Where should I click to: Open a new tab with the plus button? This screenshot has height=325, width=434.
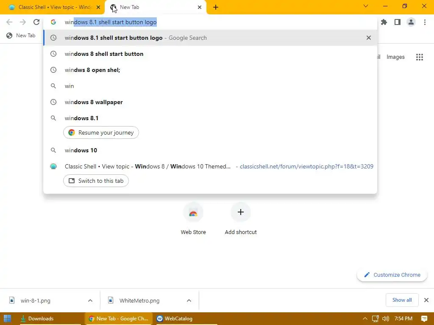(x=216, y=7)
